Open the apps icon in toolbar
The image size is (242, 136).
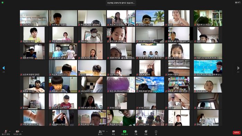tap(156, 132)
